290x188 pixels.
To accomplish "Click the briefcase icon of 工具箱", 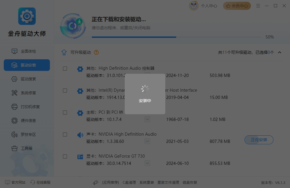I will click(x=14, y=148).
